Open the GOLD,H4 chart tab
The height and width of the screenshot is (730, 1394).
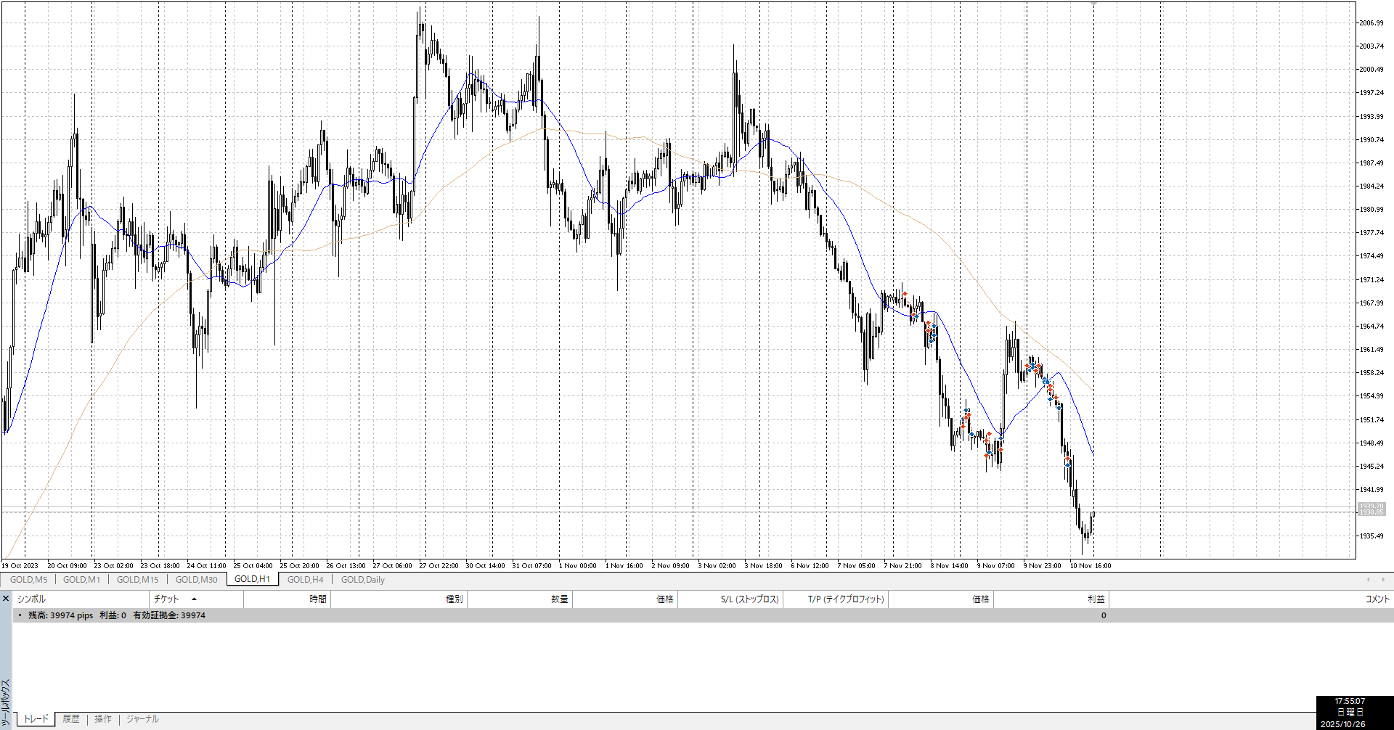click(x=305, y=579)
